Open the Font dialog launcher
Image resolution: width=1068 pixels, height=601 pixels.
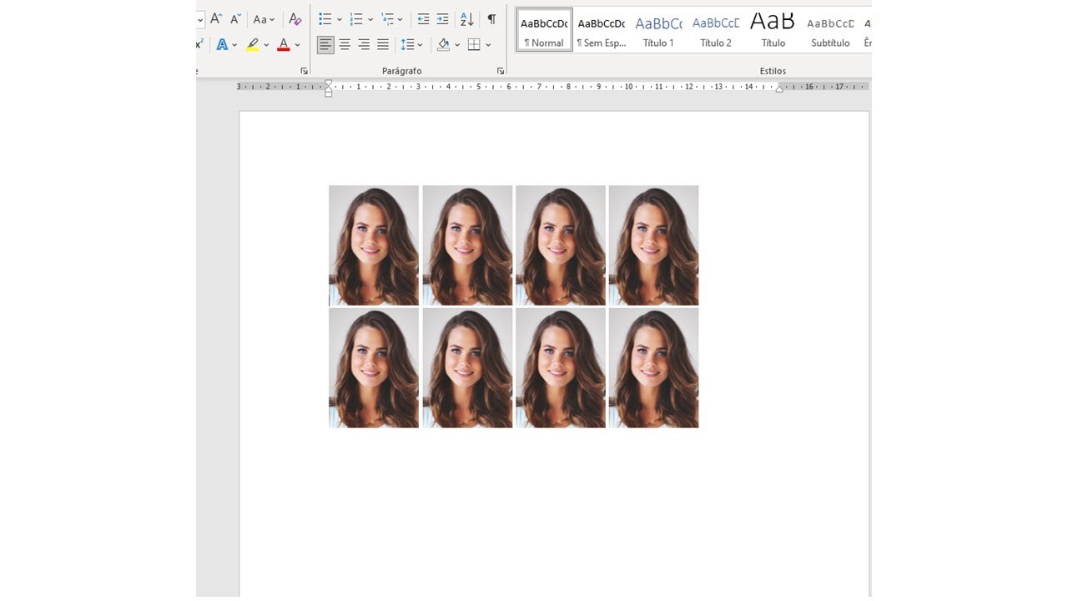304,71
